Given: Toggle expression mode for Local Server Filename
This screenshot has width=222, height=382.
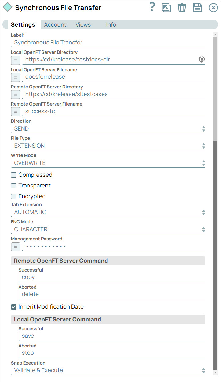Looking at the screenshot, I should [15, 77].
